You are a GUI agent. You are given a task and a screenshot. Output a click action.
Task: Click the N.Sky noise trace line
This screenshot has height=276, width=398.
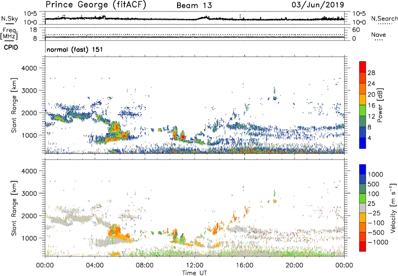point(195,19)
